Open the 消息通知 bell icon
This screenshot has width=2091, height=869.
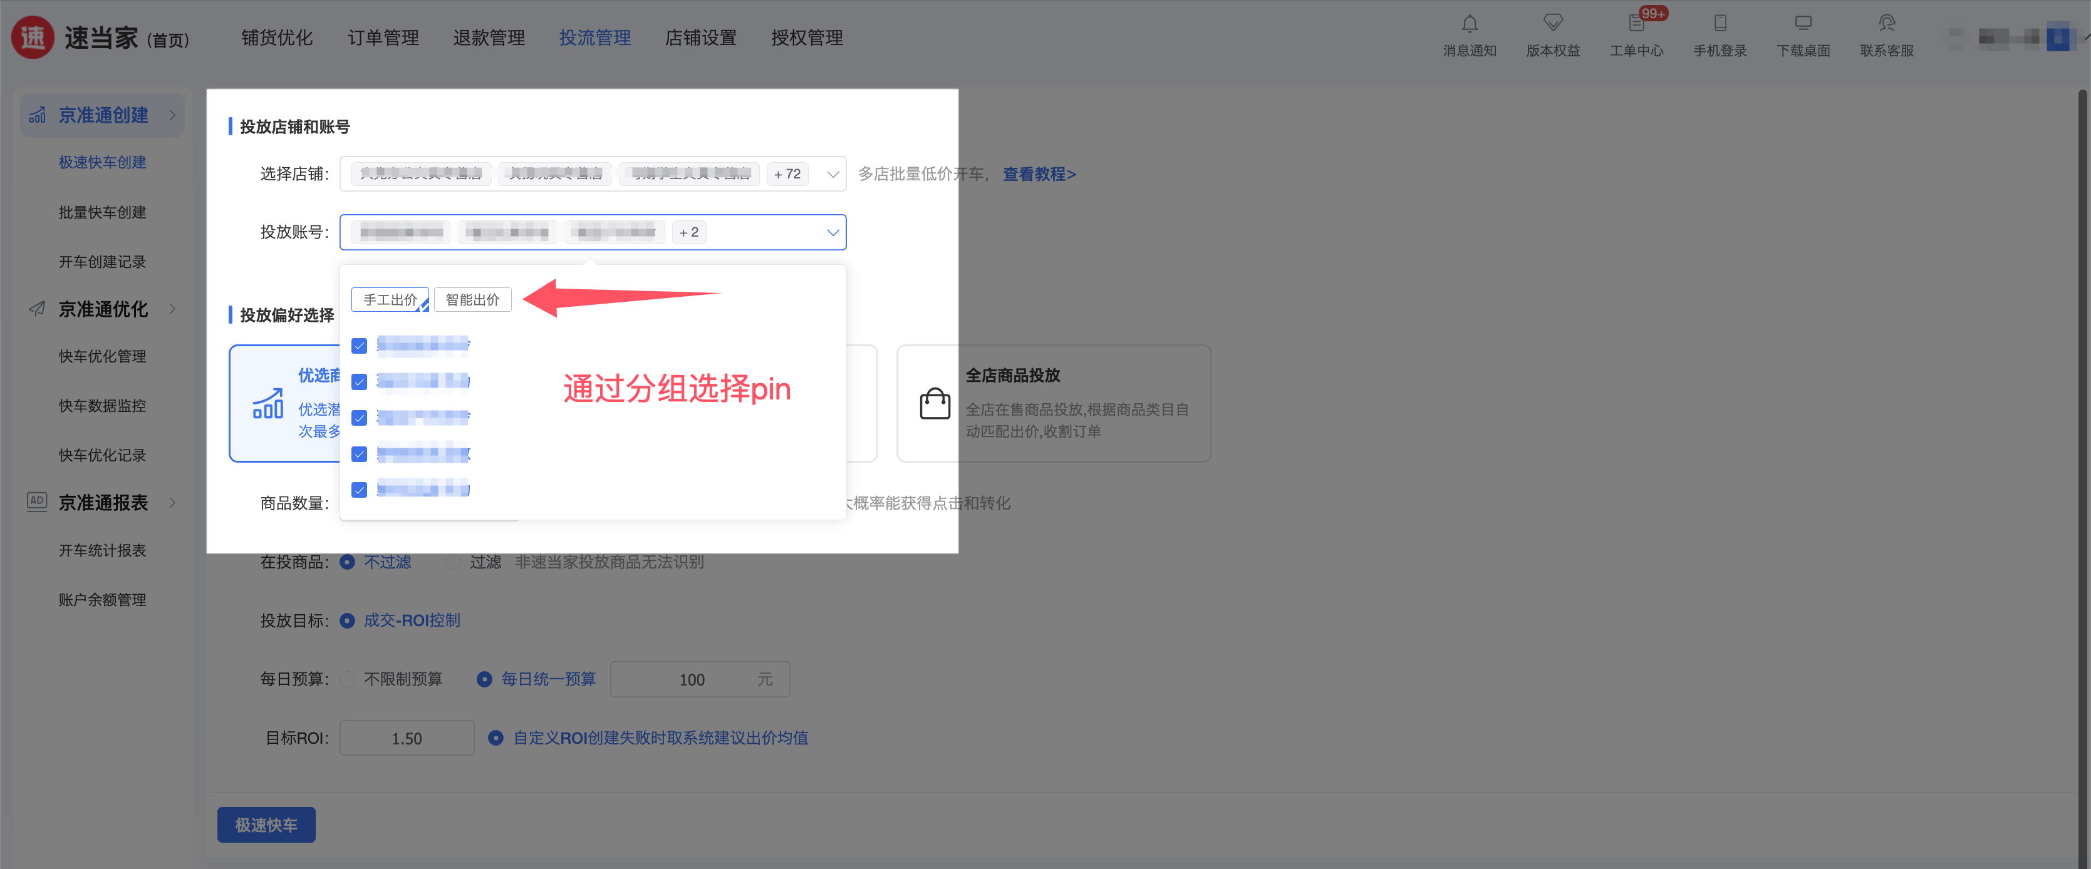coord(1469,24)
